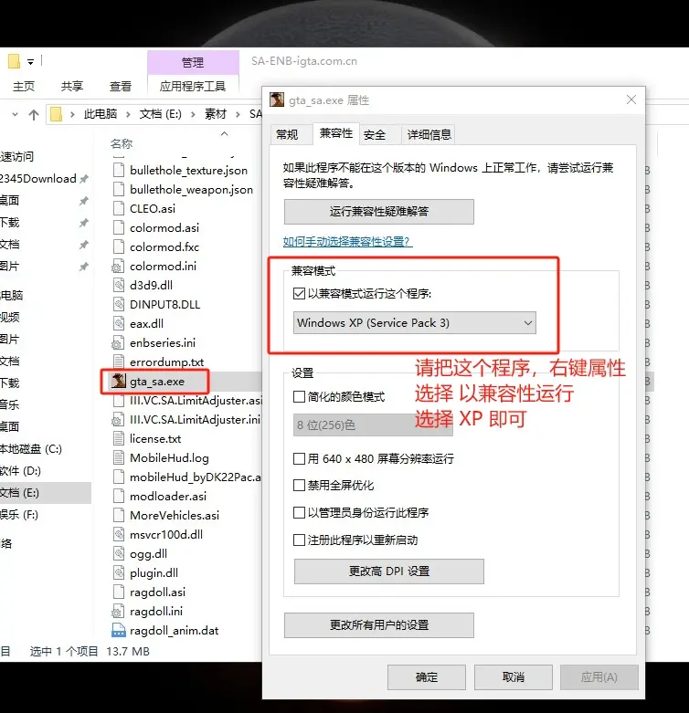Expand the chevron after 素材 in address bar
689x713 pixels.
(238, 114)
